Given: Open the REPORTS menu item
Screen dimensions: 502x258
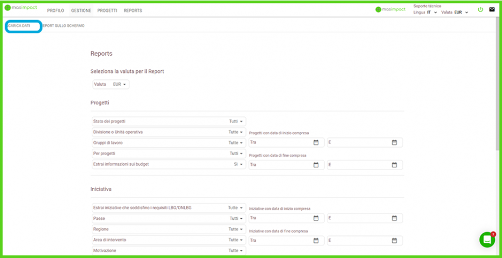Looking at the screenshot, I should pyautogui.click(x=133, y=11).
